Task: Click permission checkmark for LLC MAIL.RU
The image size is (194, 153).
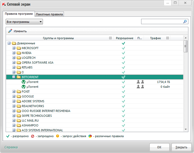Action: point(123,121)
